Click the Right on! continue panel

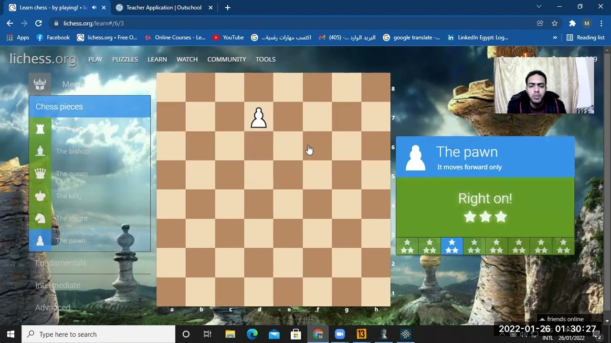tap(485, 207)
